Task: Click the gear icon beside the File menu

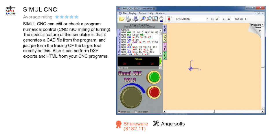Action: pos(120,13)
